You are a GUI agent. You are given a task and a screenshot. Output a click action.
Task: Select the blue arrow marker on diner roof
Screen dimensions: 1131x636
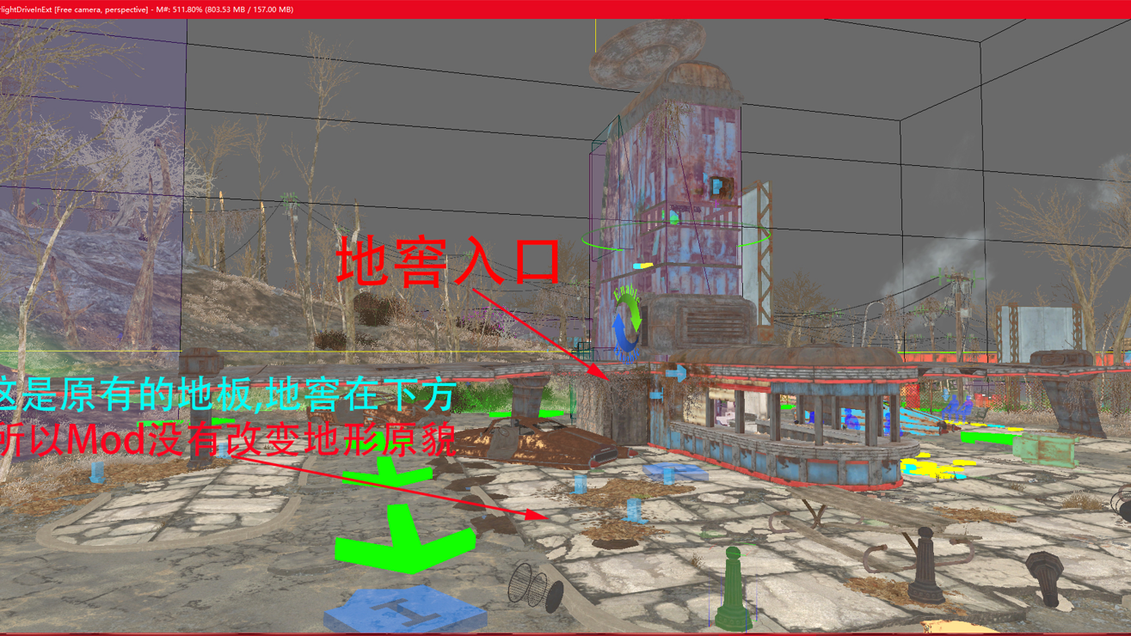coord(676,373)
